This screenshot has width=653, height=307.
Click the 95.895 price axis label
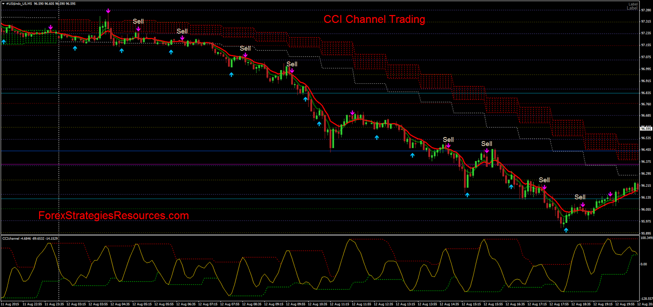coord(646,233)
